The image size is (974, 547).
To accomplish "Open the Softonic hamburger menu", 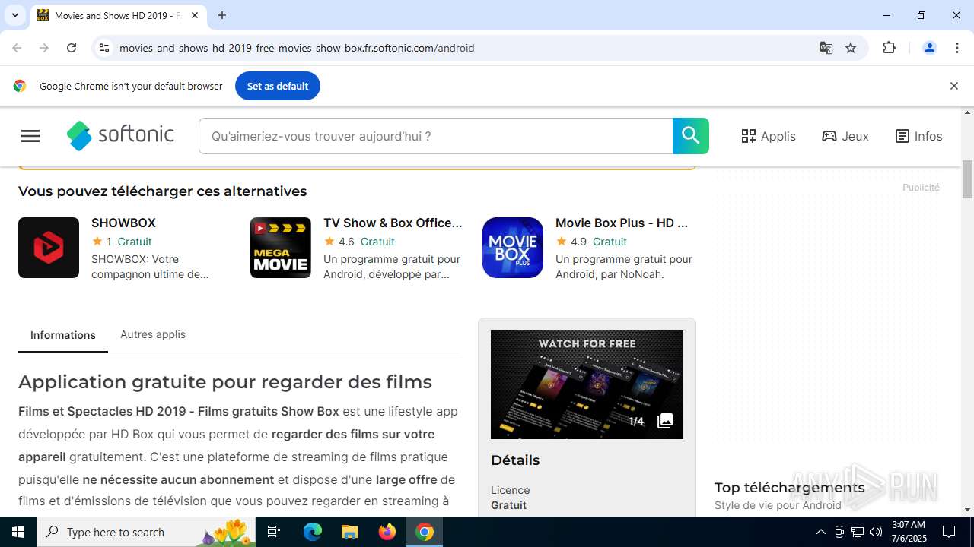I will pos(30,136).
